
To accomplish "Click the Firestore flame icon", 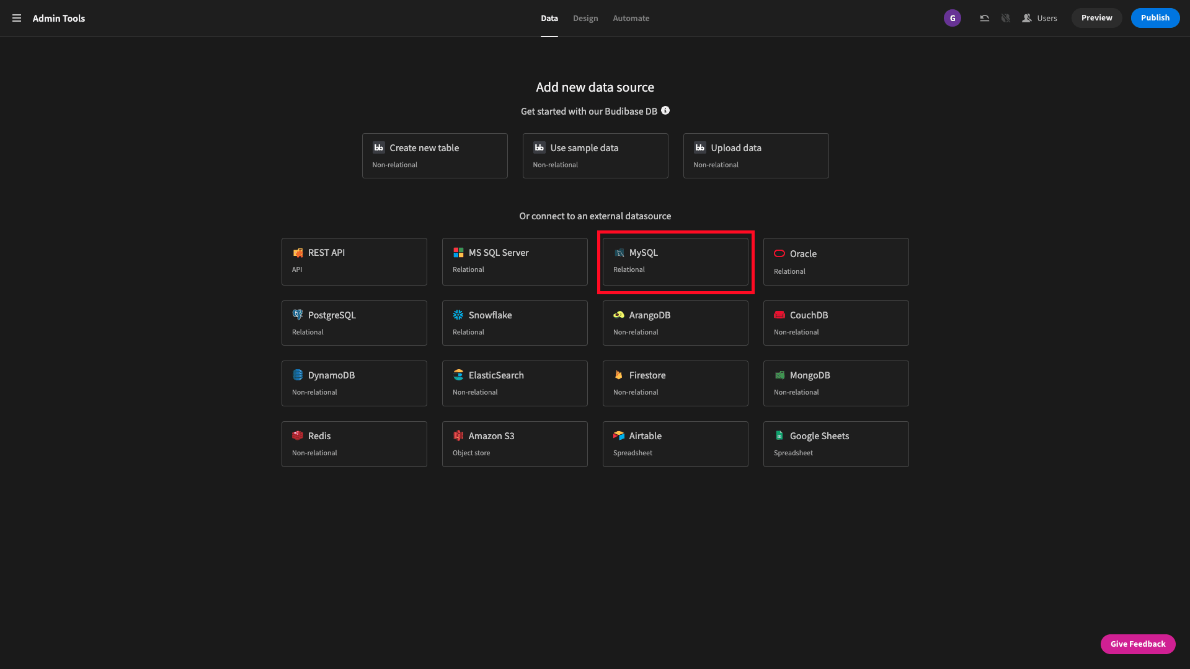I will point(619,375).
